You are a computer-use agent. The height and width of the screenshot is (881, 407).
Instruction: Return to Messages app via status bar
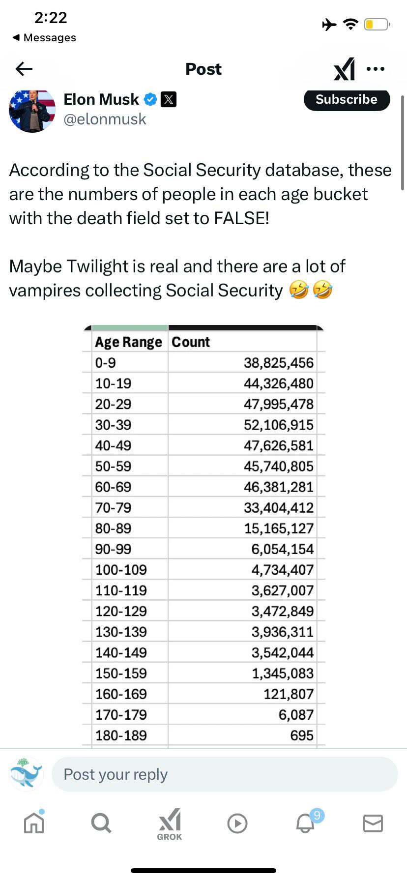coord(44,38)
